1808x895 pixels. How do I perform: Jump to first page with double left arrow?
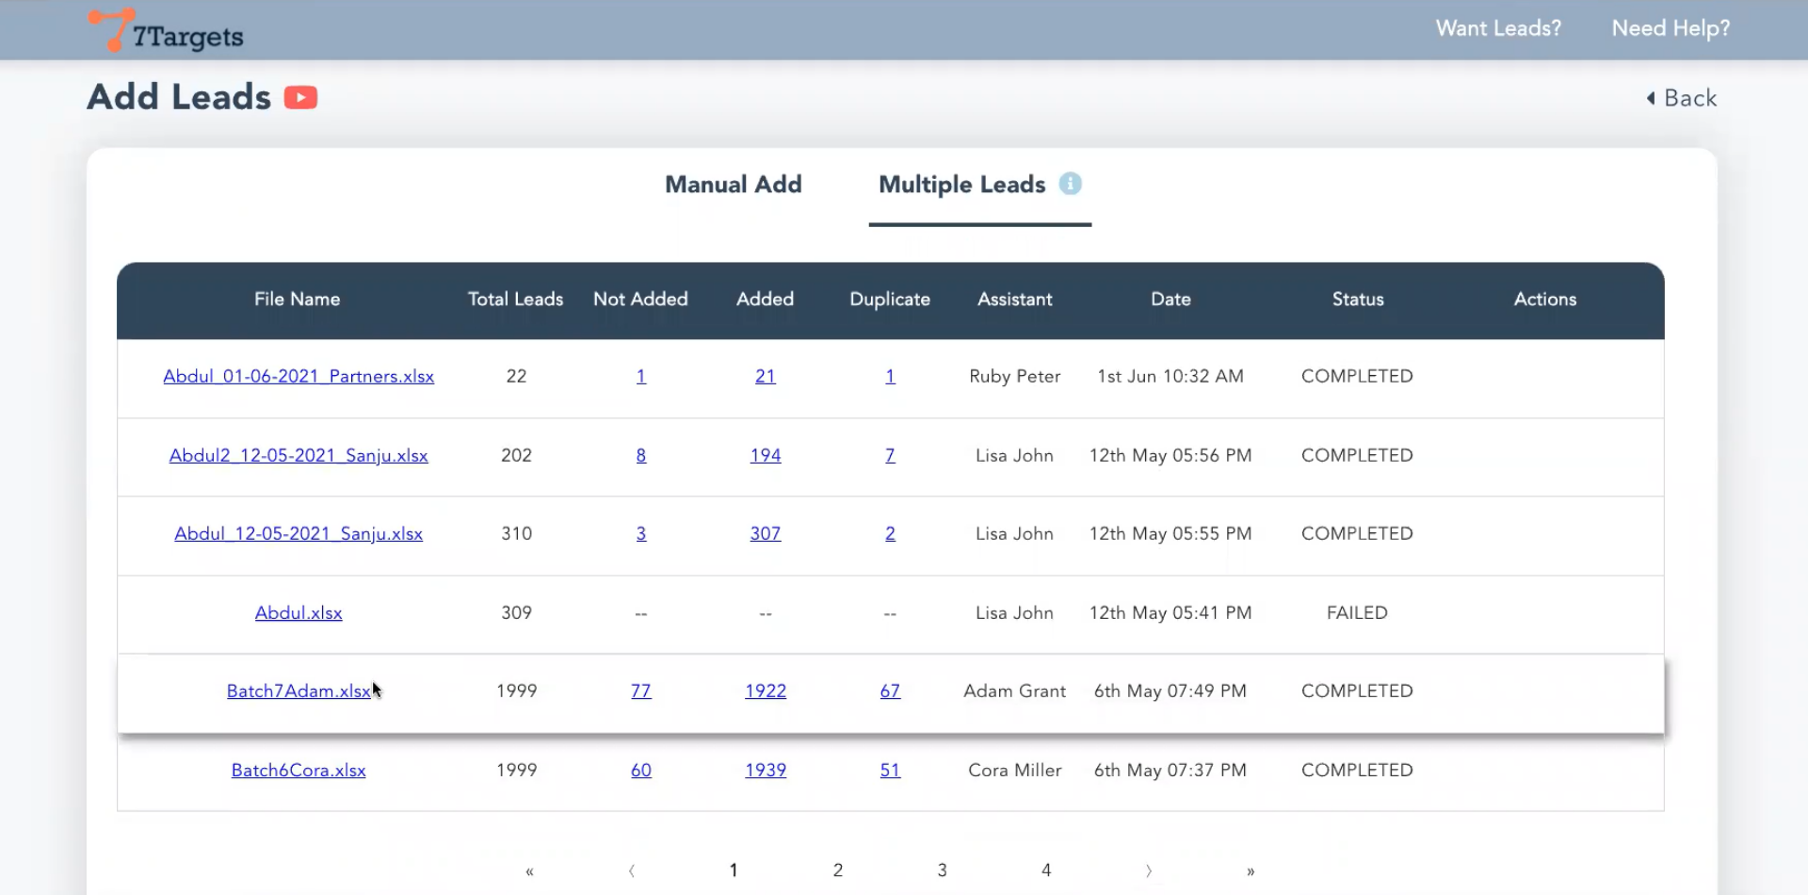529,871
